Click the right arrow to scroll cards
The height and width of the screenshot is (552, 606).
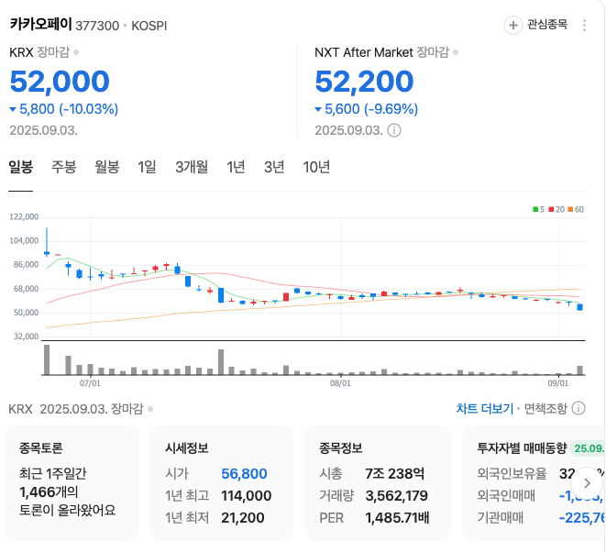pyautogui.click(x=587, y=483)
